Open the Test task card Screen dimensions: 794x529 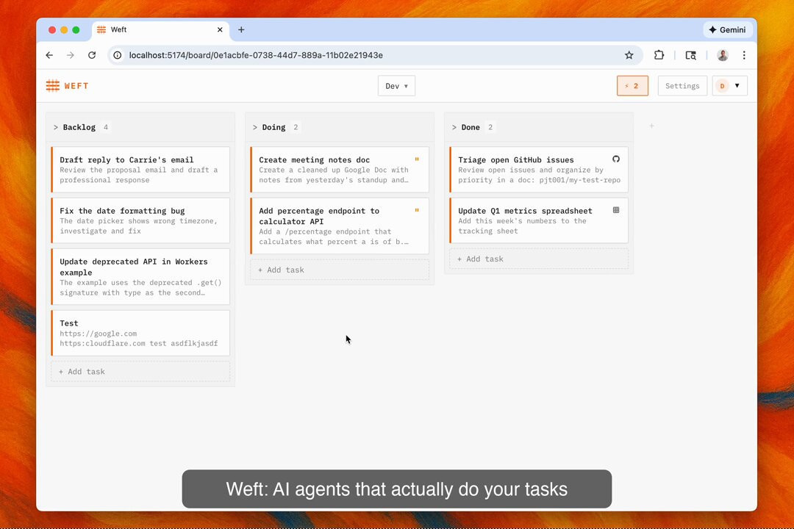[140, 333]
